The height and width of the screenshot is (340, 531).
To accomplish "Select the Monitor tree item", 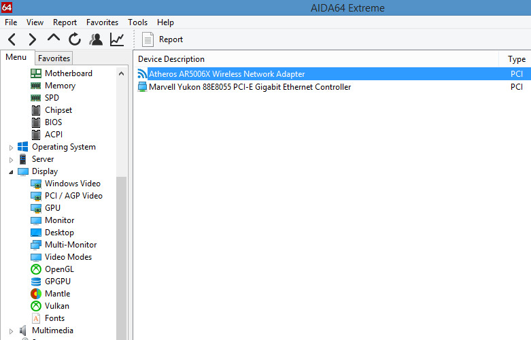I will 59,220.
